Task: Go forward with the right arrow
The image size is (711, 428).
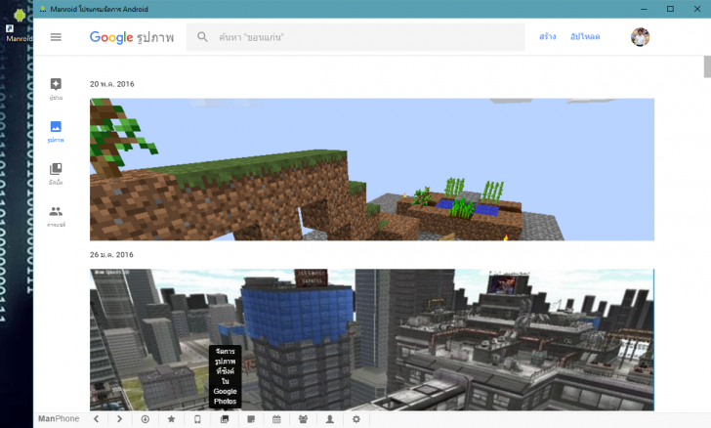Action: tap(120, 419)
